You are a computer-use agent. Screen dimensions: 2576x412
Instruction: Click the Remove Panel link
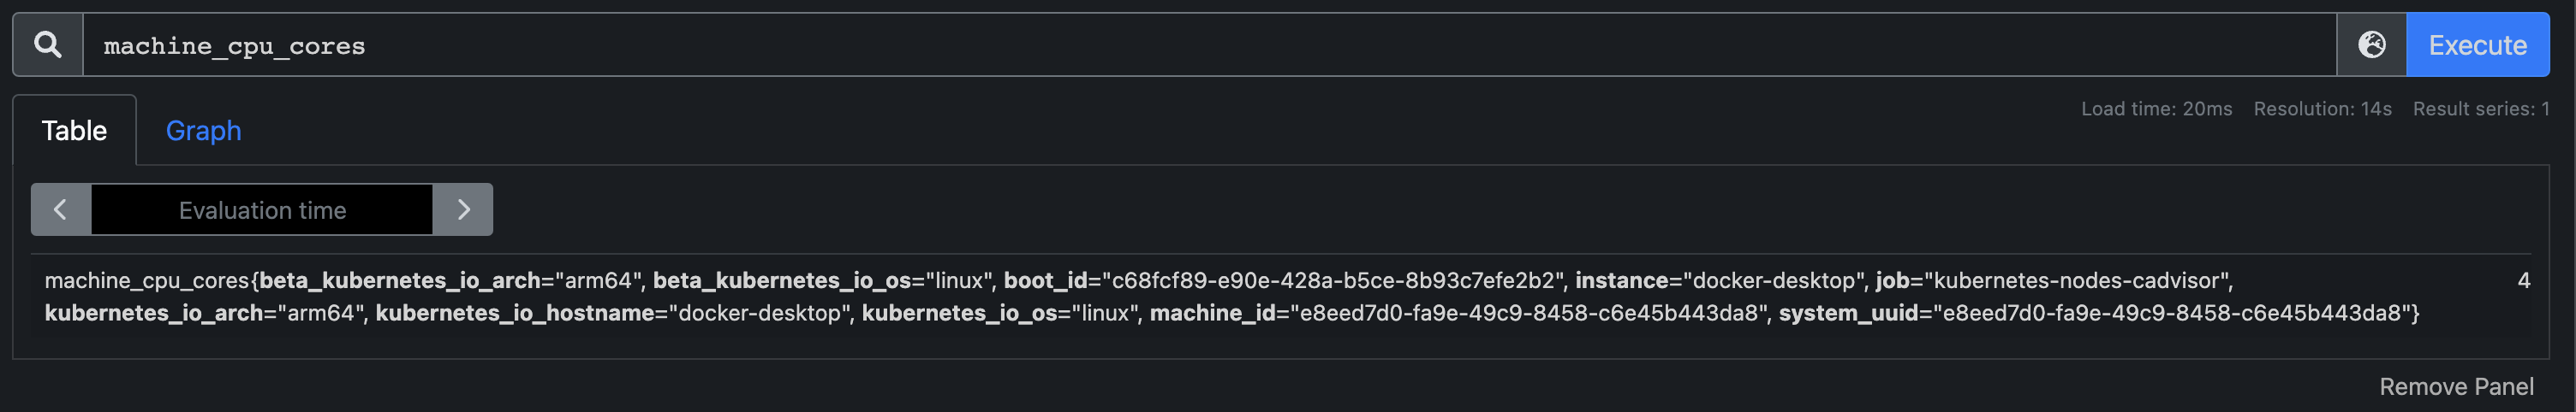tap(2456, 386)
